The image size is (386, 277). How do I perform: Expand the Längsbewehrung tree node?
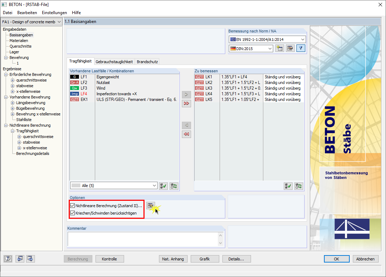click(x=13, y=103)
